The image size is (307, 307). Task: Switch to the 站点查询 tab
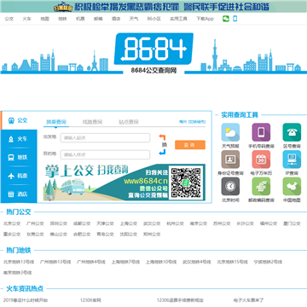coord(129,122)
